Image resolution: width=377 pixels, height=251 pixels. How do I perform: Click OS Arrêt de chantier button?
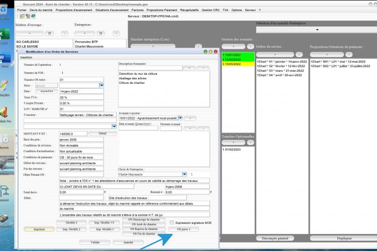pyautogui.click(x=144, y=224)
